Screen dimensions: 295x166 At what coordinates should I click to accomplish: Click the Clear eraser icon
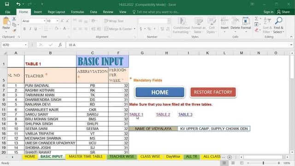click(257, 30)
